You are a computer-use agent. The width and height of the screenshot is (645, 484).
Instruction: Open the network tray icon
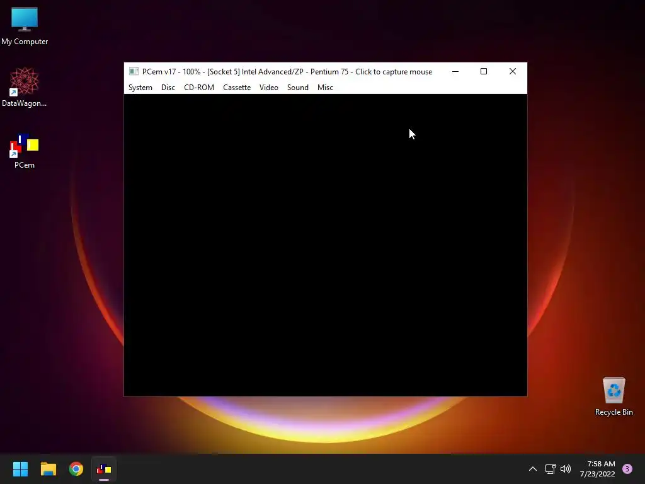click(x=550, y=469)
